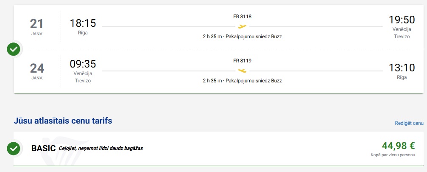Click flight number FR 8118
427x172 pixels.
[242, 17]
